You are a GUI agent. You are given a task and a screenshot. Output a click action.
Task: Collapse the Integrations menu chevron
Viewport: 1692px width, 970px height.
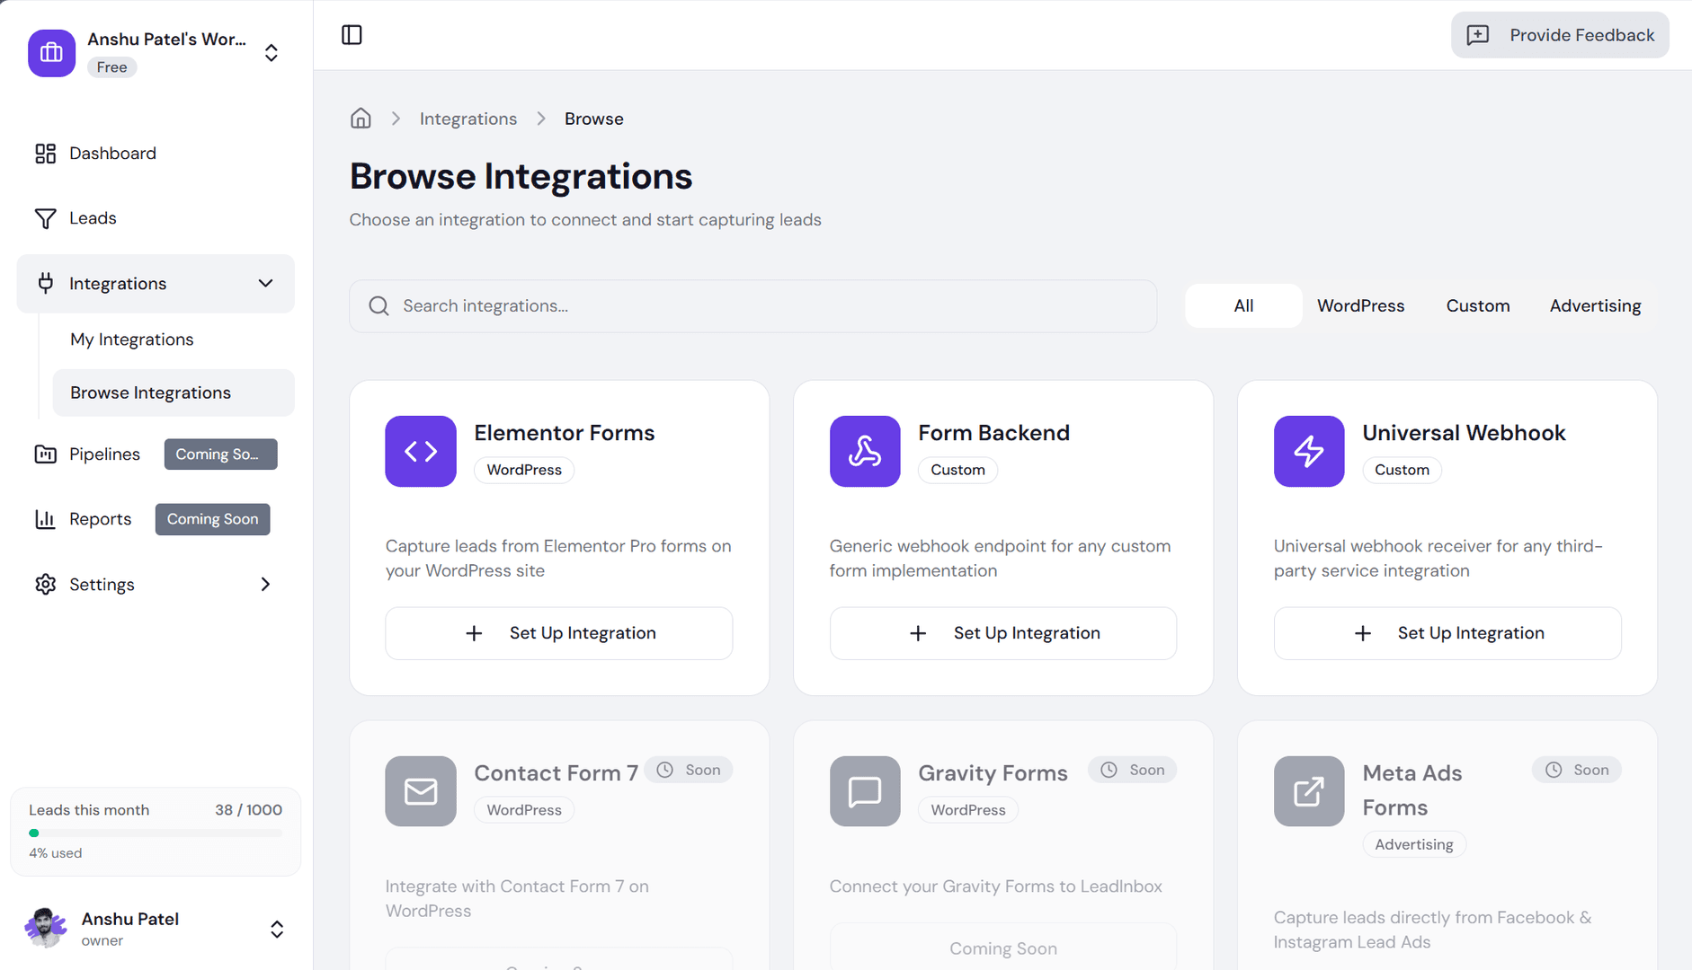(265, 284)
